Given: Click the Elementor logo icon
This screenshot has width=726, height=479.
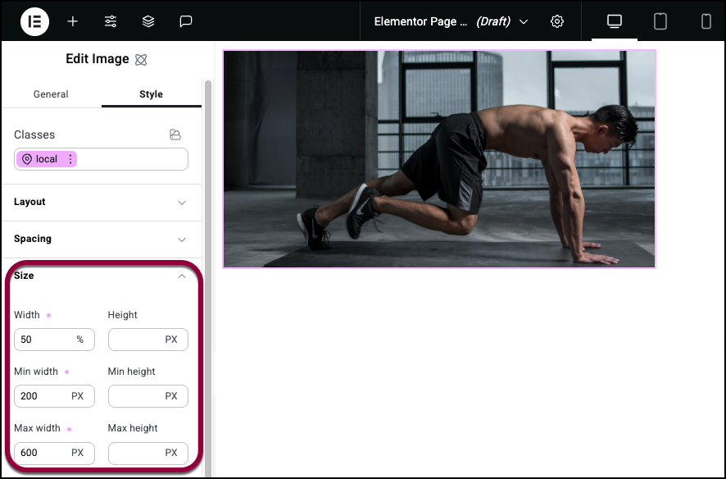Looking at the screenshot, I should (34, 21).
